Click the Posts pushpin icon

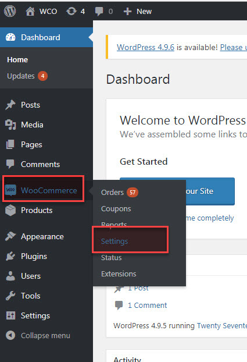pos(10,105)
